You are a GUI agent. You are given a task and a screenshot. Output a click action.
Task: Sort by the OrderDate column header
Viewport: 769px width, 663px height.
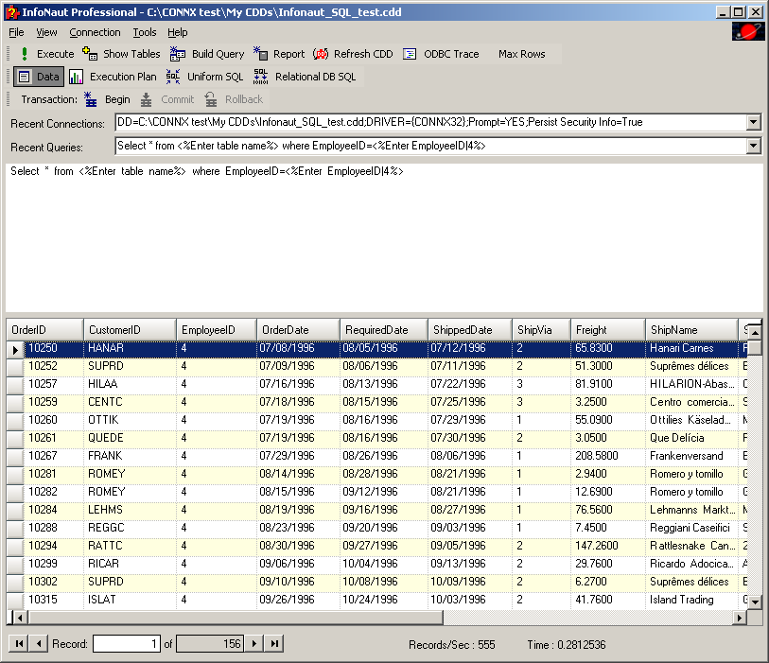[x=297, y=329]
